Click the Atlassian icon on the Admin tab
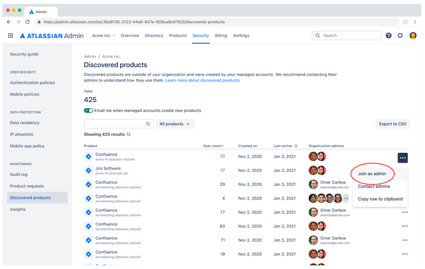The height and width of the screenshot is (269, 425). point(32,12)
